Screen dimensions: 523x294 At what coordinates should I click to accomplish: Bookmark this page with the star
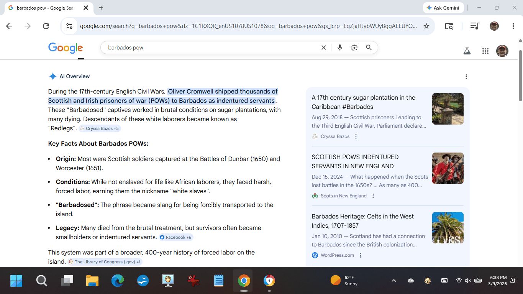(426, 26)
